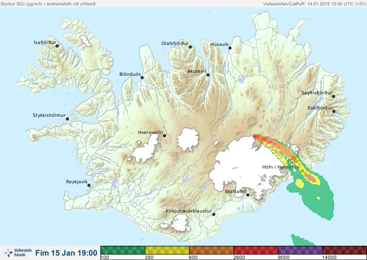Click the Seyðisfjörður station dot
The height and width of the screenshot is (260, 367).
tap(334, 96)
